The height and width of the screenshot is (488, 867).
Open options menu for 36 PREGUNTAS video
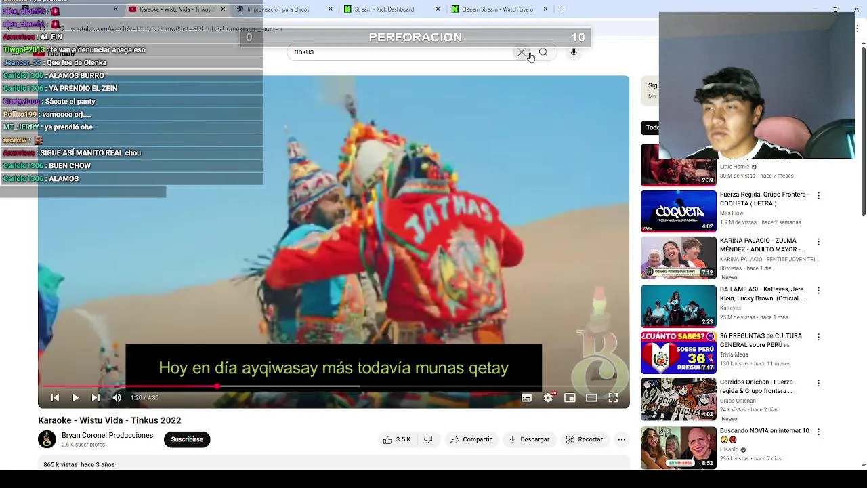coord(818,337)
